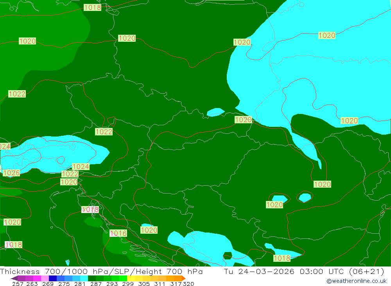Select the darkest green swatch above 287
The image size is (391, 286).
(92, 278)
